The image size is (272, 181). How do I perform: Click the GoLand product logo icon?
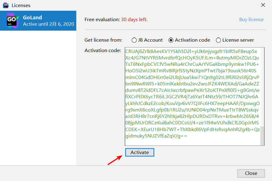12,21
